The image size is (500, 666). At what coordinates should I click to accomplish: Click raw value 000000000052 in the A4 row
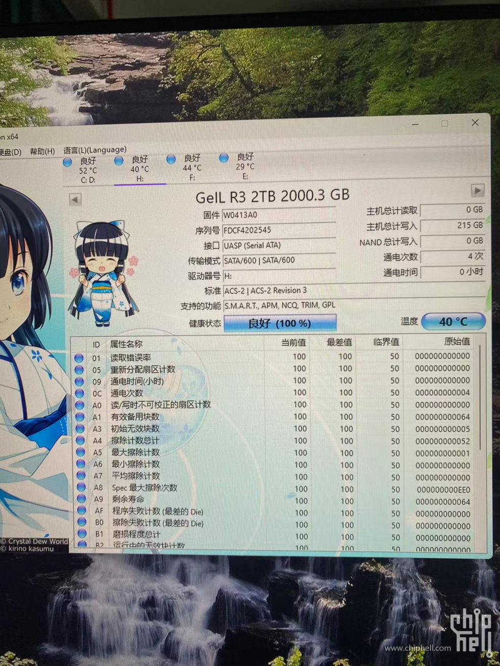tap(443, 441)
